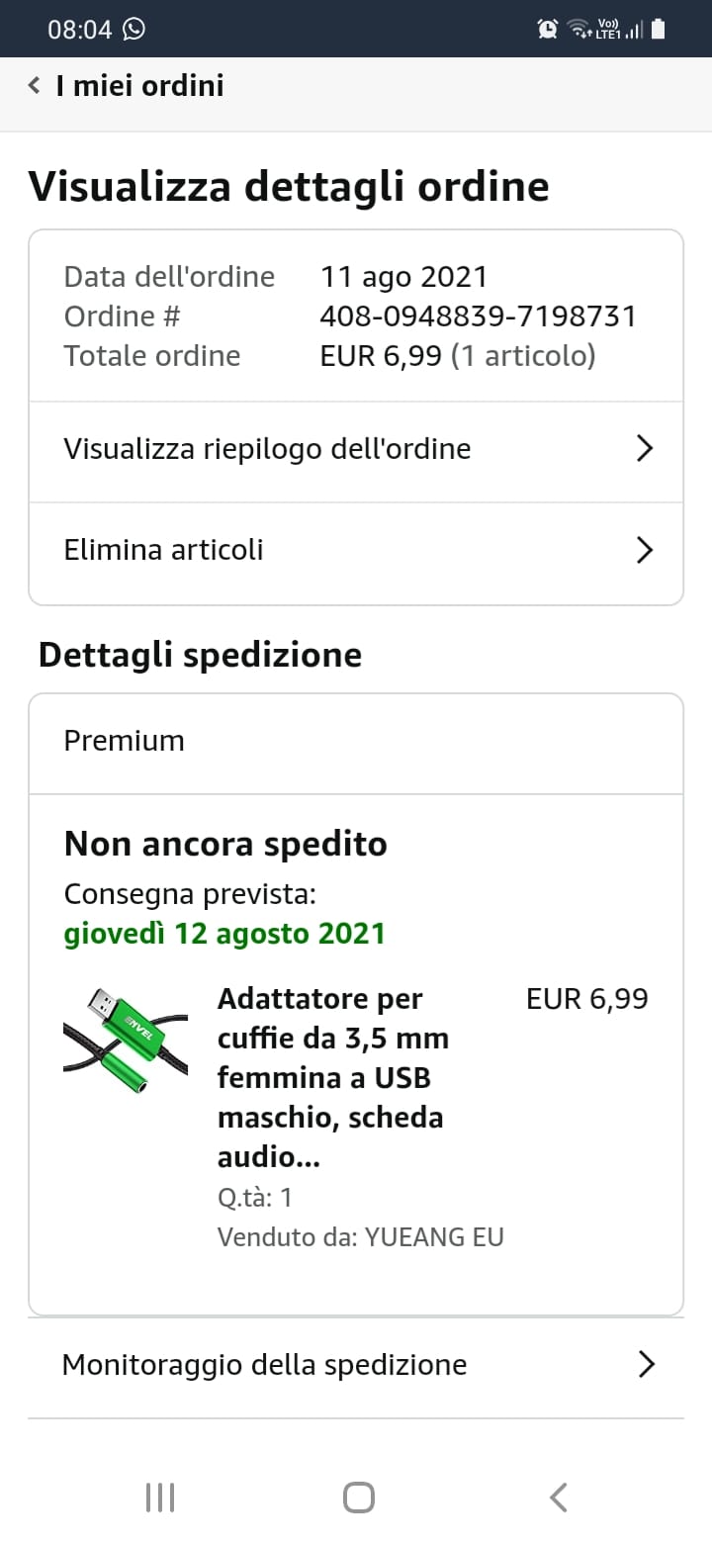Tap the Wi-Fi signal status icon
Image resolution: width=712 pixels, height=1543 pixels.
tap(578, 29)
